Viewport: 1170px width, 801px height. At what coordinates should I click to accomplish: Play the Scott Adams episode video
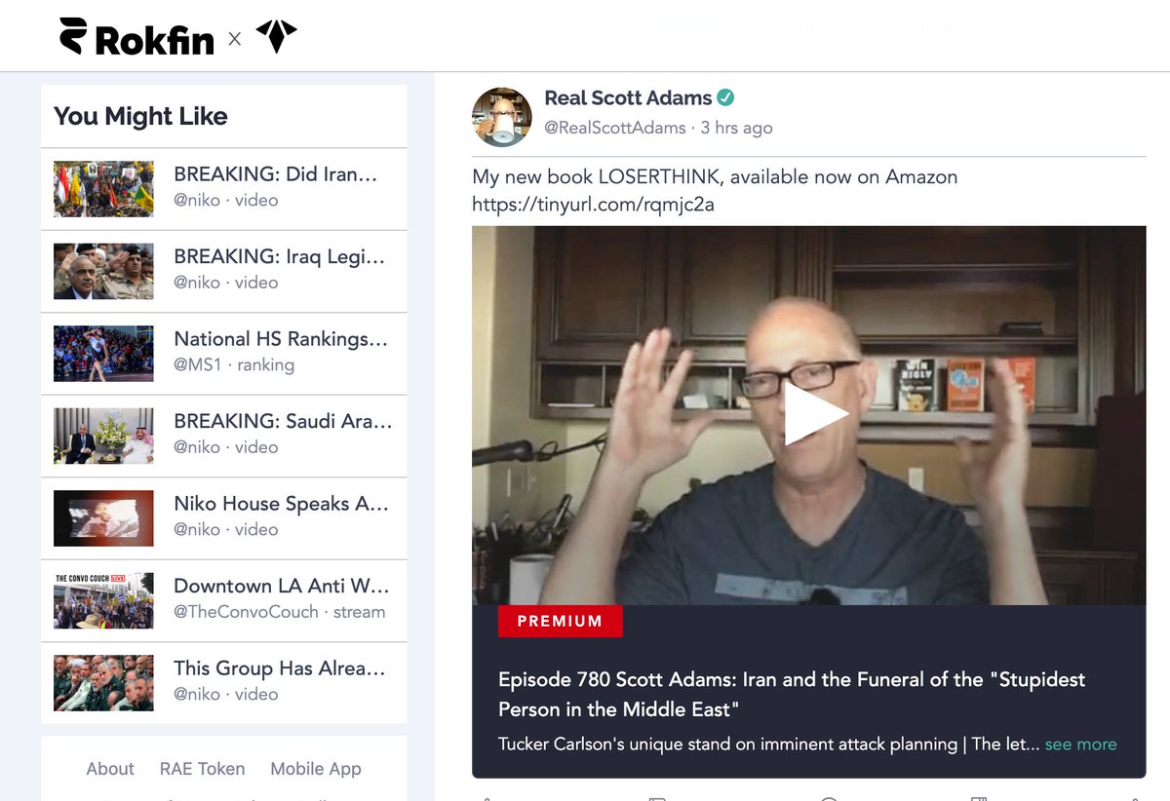[x=815, y=413]
